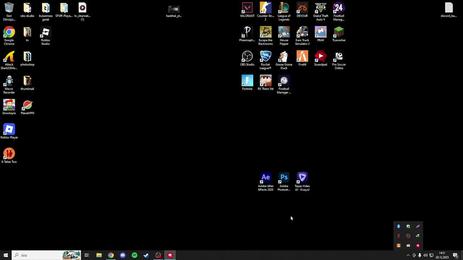The image size is (463, 260).
Task: Collapse the hidden tray icons chevron
Action: coord(408,255)
